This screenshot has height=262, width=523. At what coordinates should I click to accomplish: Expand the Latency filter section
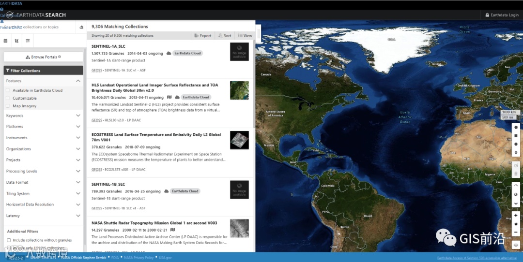(44, 216)
